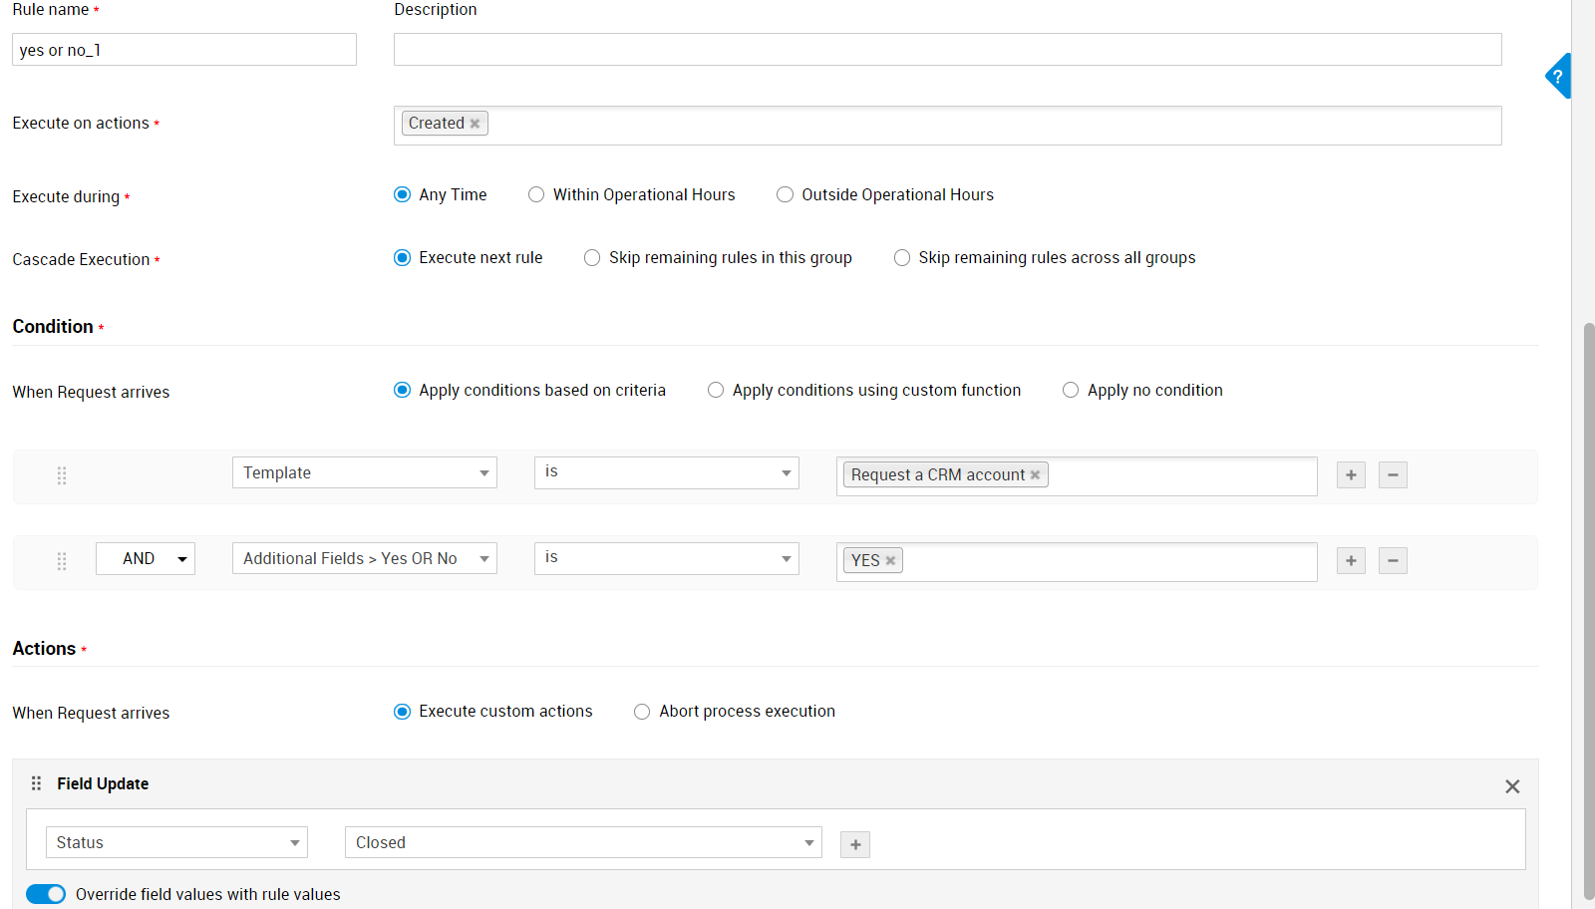Remove the Created action tag
The width and height of the screenshot is (1595, 909).
click(x=476, y=124)
